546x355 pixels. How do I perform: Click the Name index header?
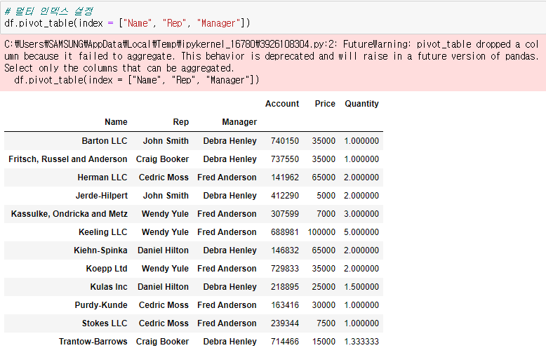116,122
